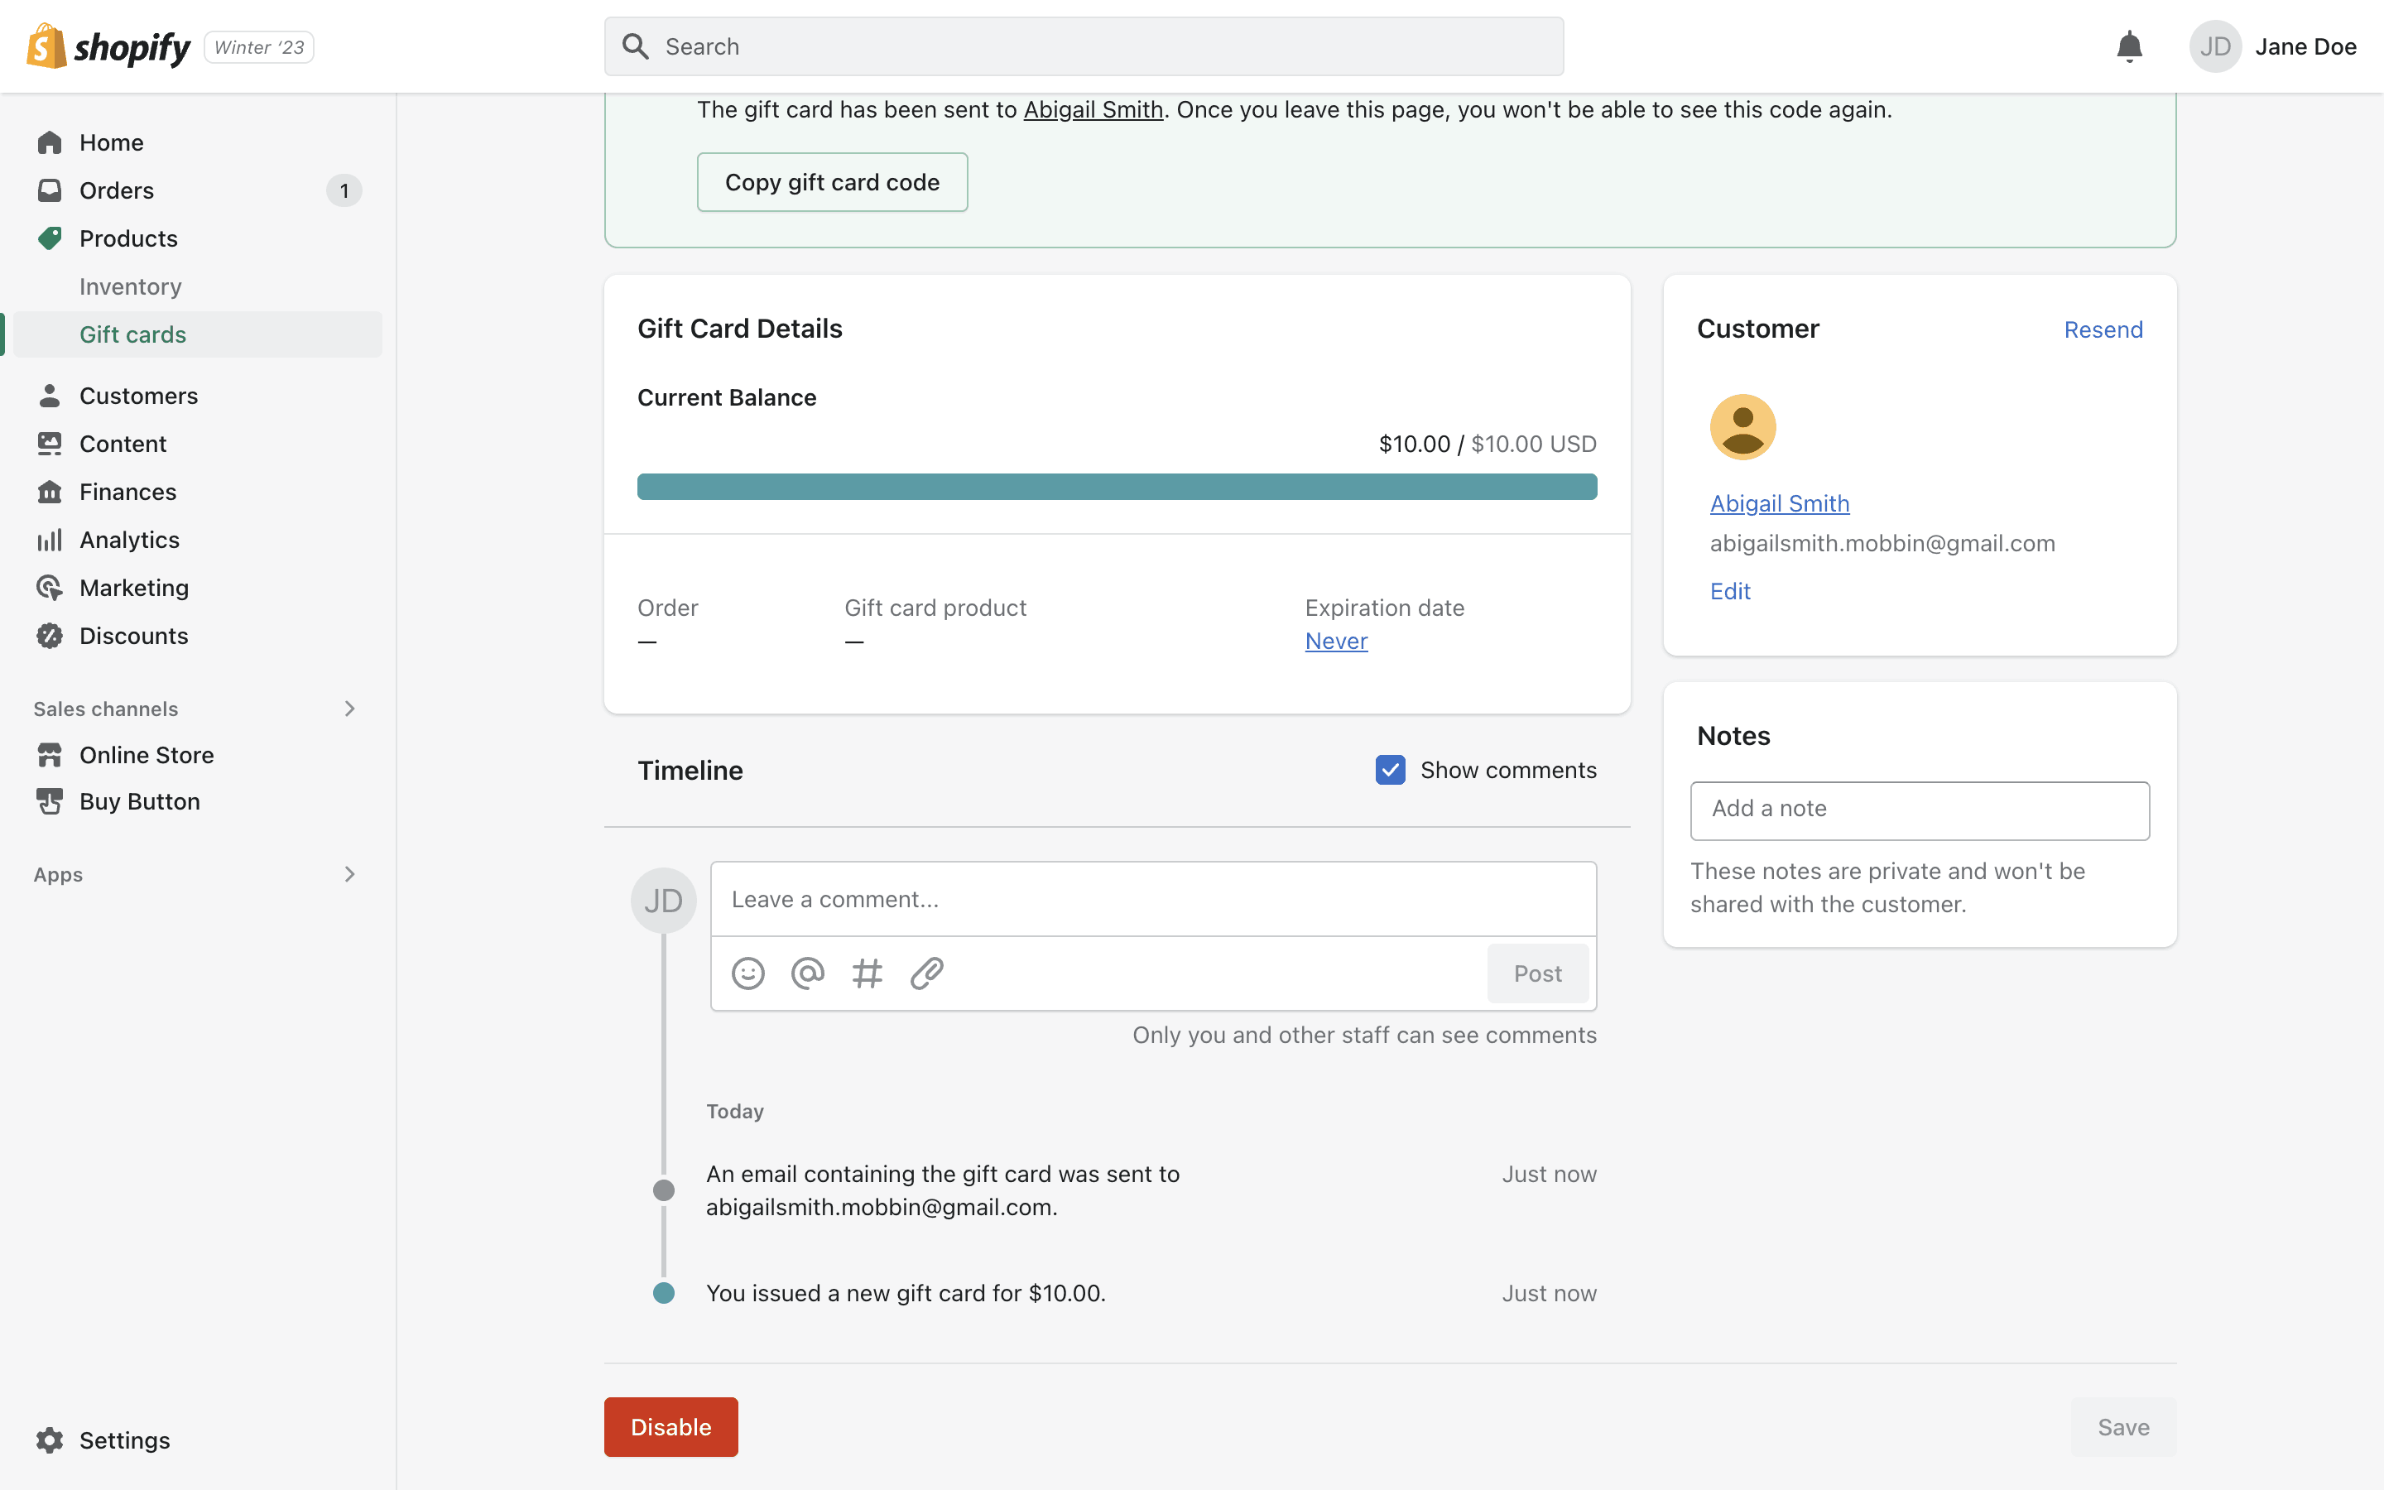Click the @ mention icon
Screen dimensions: 2384x1490
click(808, 973)
